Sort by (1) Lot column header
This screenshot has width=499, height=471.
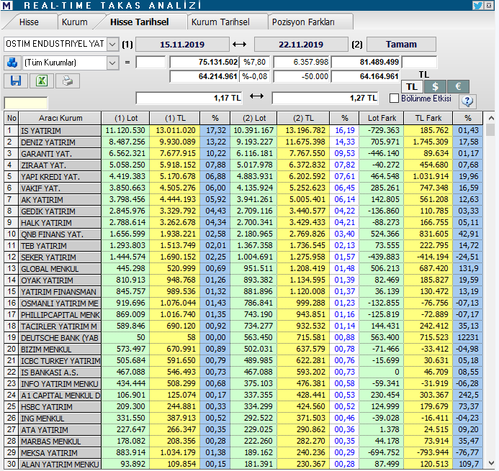(x=126, y=118)
